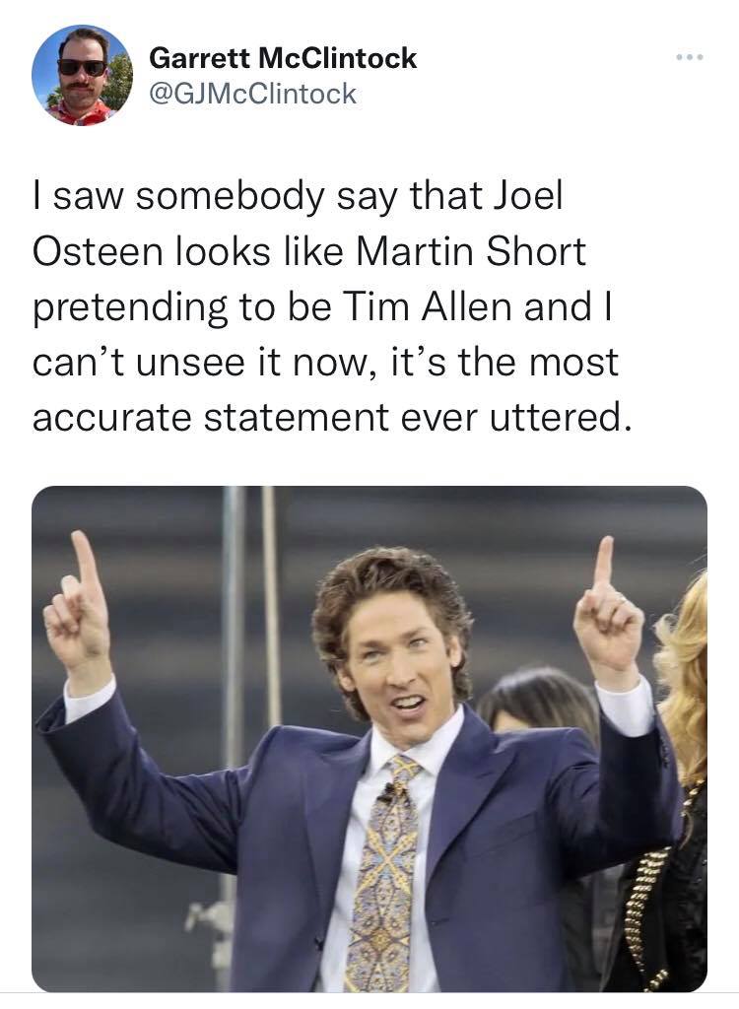Click the lapel microphone clipped on tie
The width and height of the screenshot is (739, 1009).
coord(388,791)
